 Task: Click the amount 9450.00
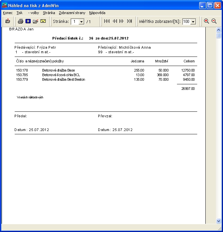189,79
